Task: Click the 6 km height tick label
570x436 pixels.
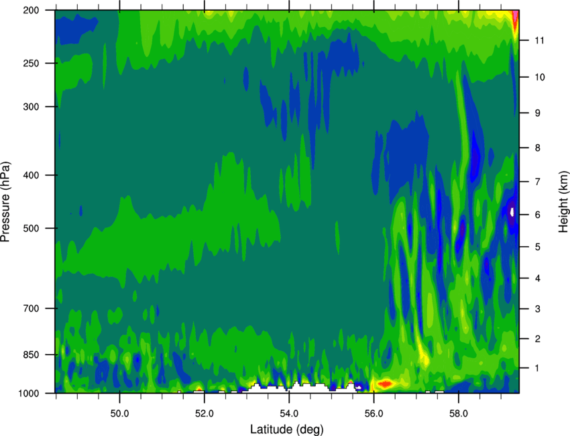Action: (x=537, y=215)
